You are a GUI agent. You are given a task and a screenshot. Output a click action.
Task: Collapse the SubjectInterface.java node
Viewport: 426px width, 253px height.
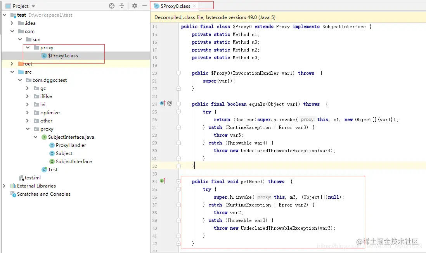click(x=35, y=137)
